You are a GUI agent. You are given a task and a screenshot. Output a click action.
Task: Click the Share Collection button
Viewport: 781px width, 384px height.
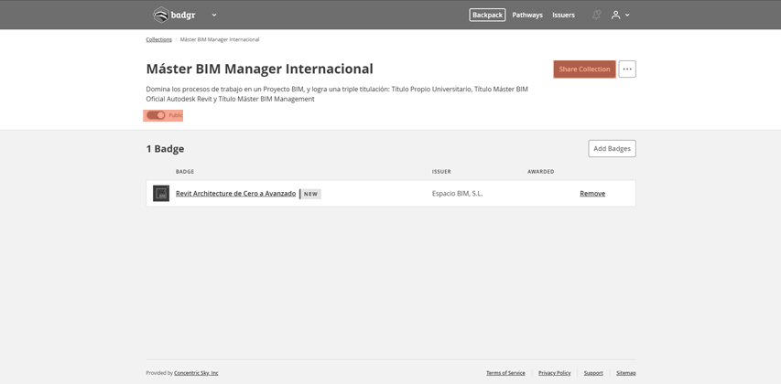tap(584, 69)
